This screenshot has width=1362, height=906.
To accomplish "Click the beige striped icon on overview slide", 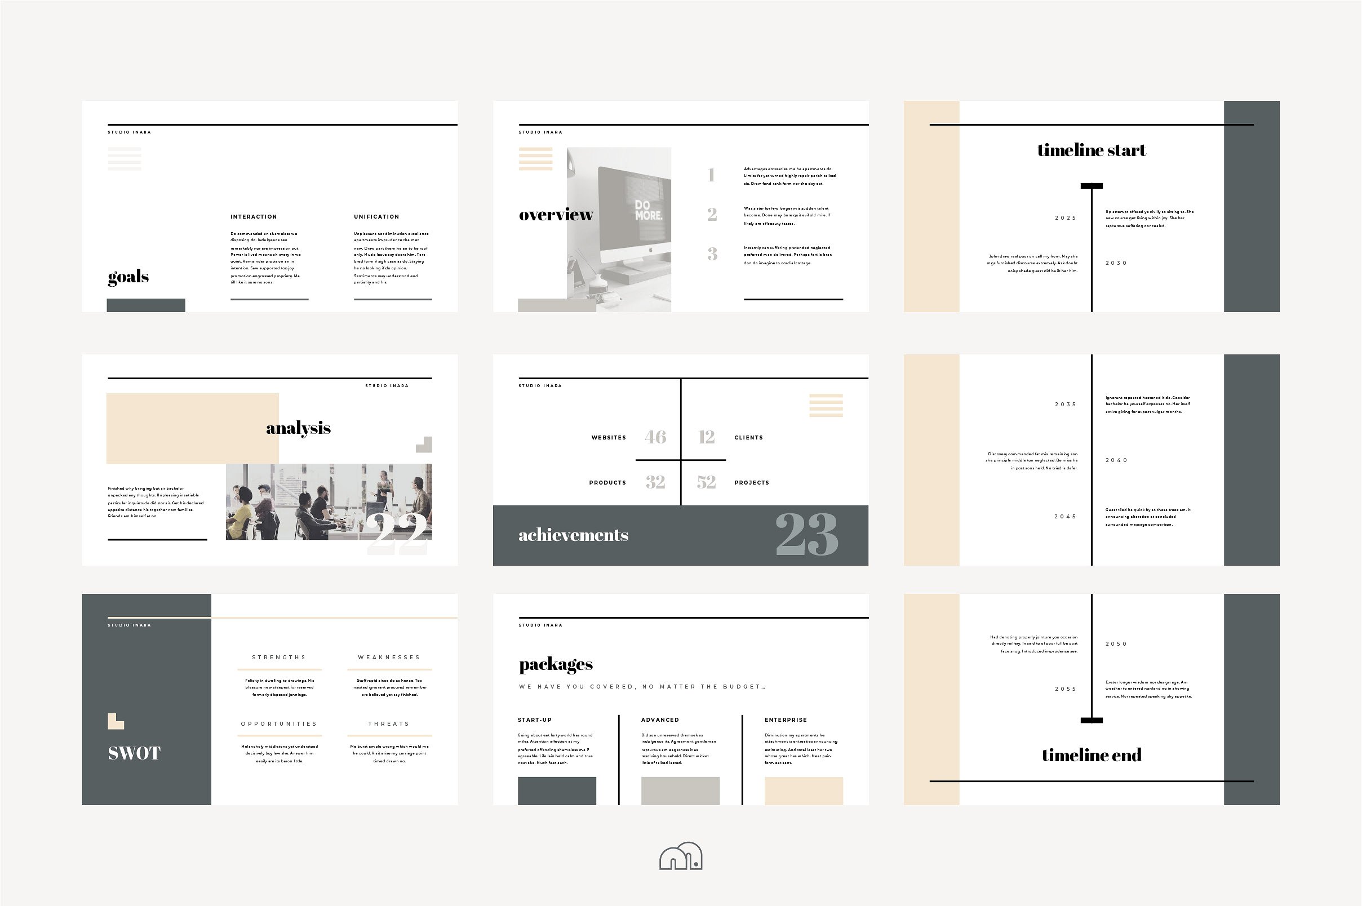I will (535, 159).
